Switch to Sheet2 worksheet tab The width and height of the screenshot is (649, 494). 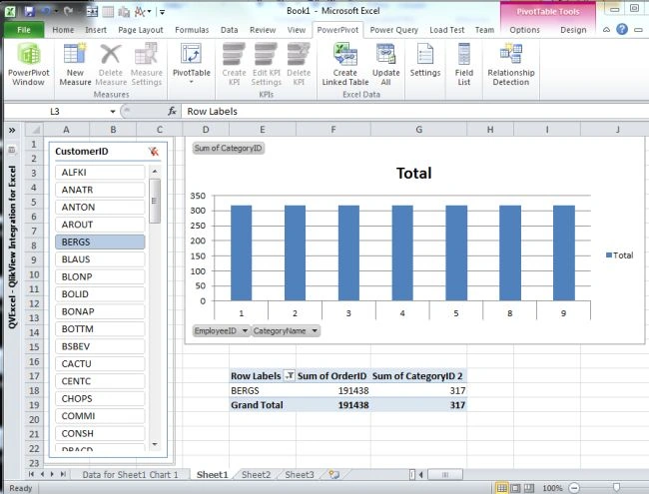click(x=256, y=475)
